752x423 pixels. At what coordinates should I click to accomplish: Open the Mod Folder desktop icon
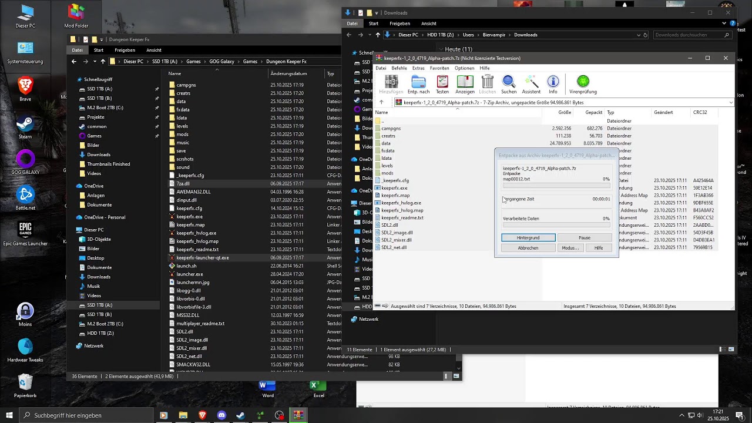tap(76, 16)
